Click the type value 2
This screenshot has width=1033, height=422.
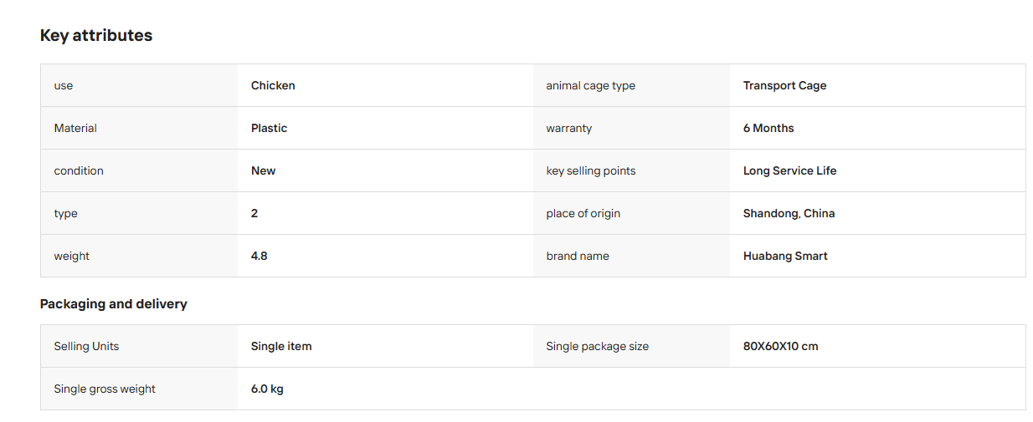point(254,213)
